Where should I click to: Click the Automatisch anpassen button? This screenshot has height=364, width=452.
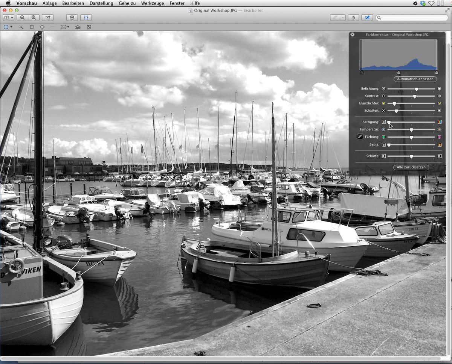pos(415,79)
